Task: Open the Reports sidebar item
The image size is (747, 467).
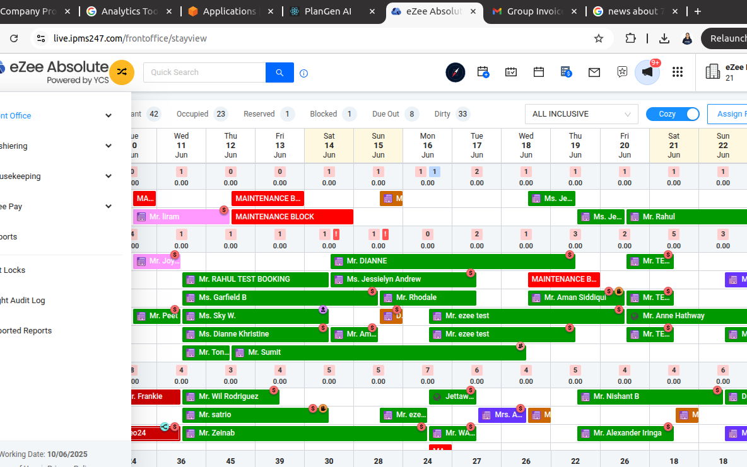Action: 9,236
